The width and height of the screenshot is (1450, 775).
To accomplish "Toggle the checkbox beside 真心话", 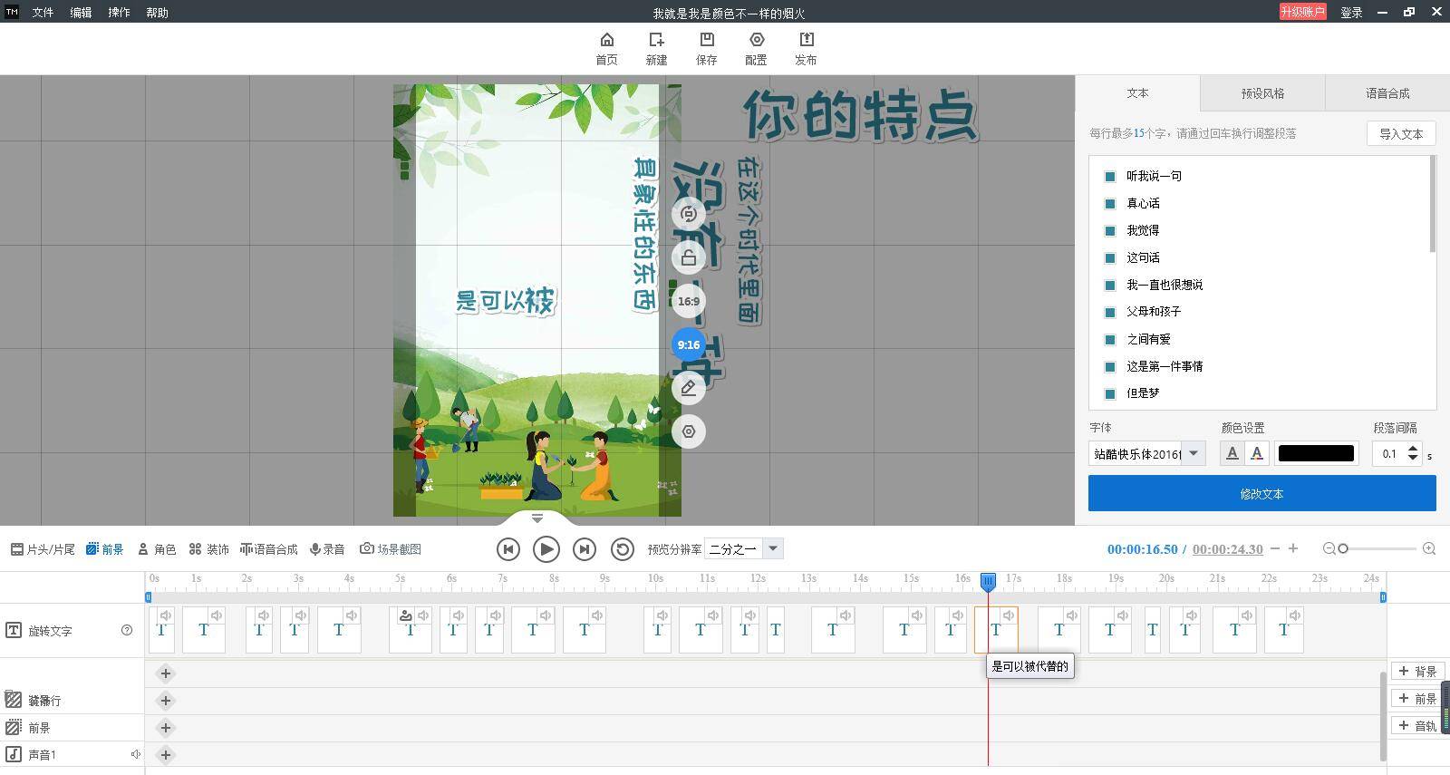I will point(1110,203).
